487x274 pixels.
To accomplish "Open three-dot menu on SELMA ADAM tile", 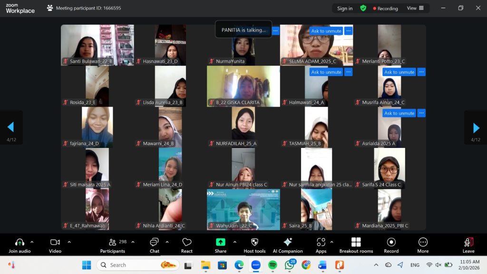I will pyautogui.click(x=349, y=31).
